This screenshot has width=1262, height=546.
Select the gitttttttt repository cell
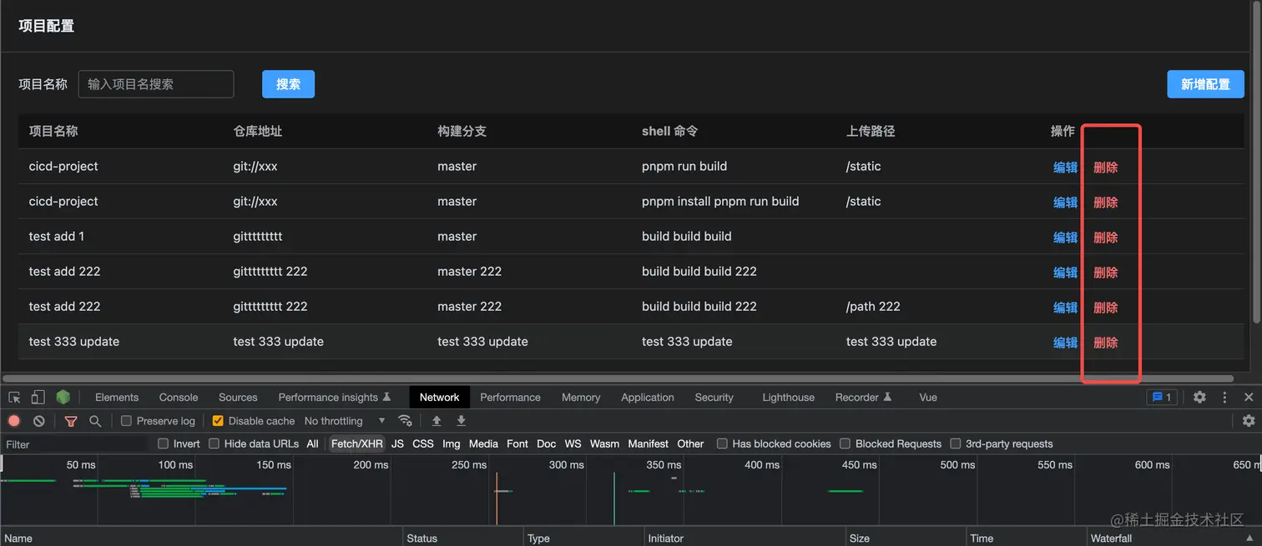[x=258, y=237]
